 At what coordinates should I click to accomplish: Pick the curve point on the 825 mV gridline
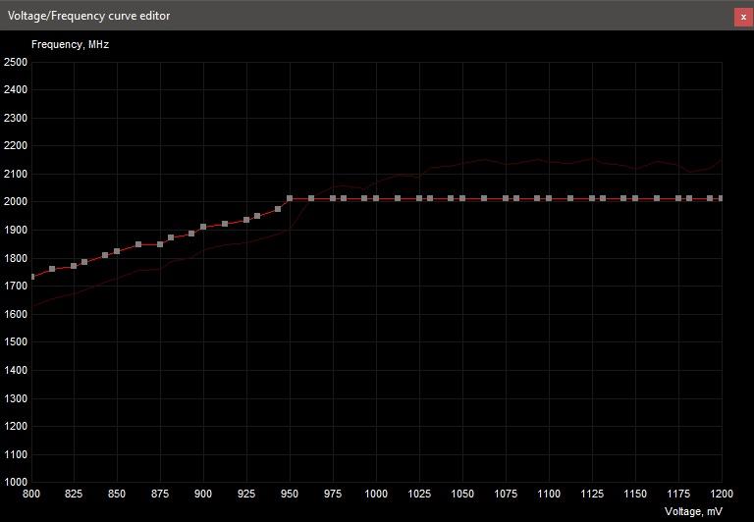pos(74,266)
